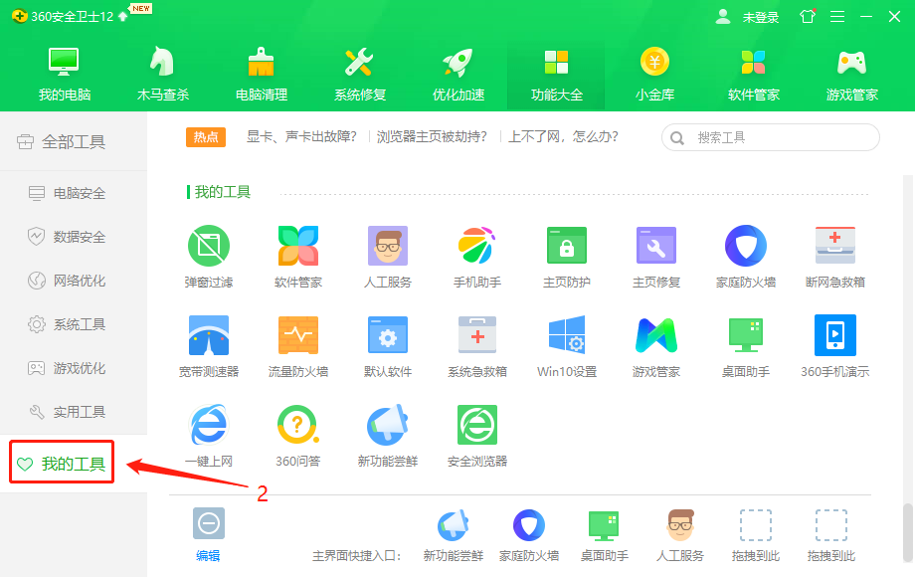Open 手机助手 tool icon

477,258
